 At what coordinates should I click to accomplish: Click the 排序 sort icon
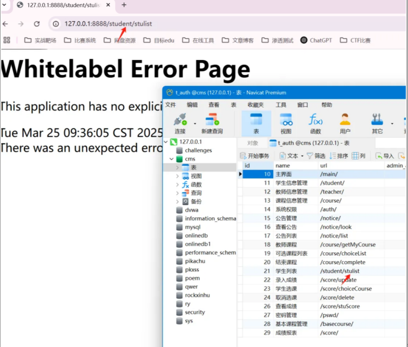coord(338,156)
